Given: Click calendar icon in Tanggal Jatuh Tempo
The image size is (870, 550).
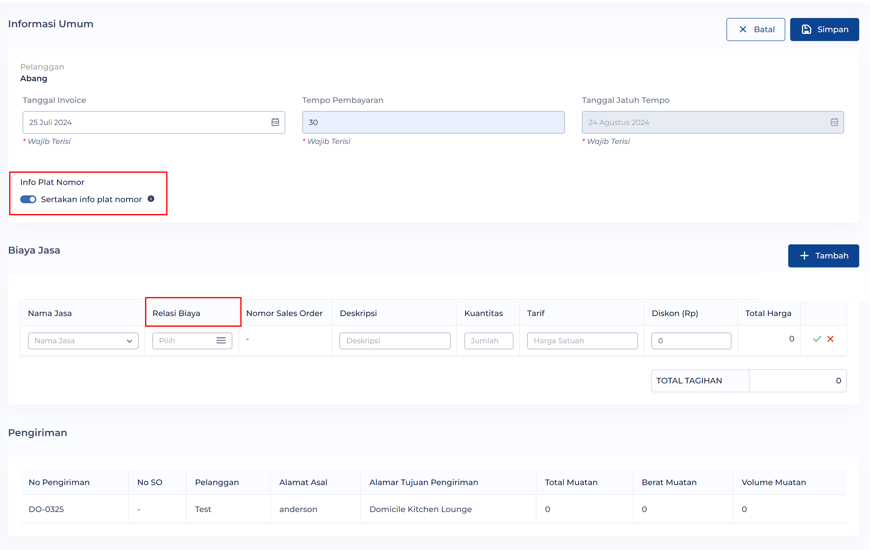Looking at the screenshot, I should click(x=834, y=122).
